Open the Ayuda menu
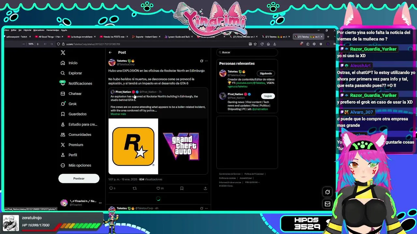Image resolution: width=417 pixels, height=234 pixels. coord(64,30)
